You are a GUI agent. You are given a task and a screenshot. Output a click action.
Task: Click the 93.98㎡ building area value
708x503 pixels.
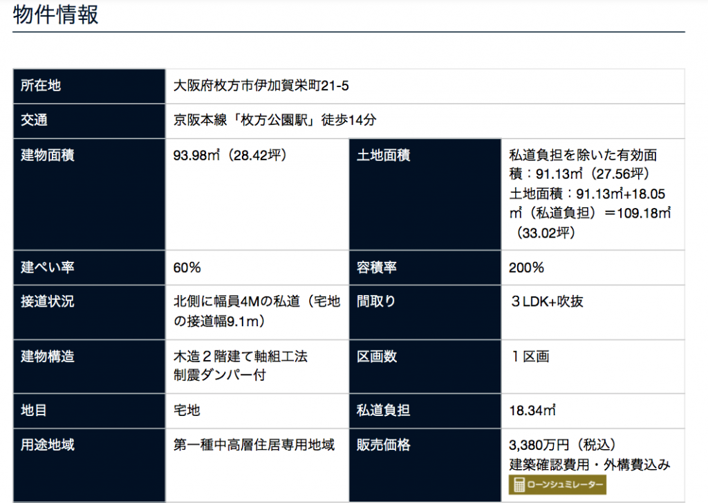pyautogui.click(x=230, y=155)
